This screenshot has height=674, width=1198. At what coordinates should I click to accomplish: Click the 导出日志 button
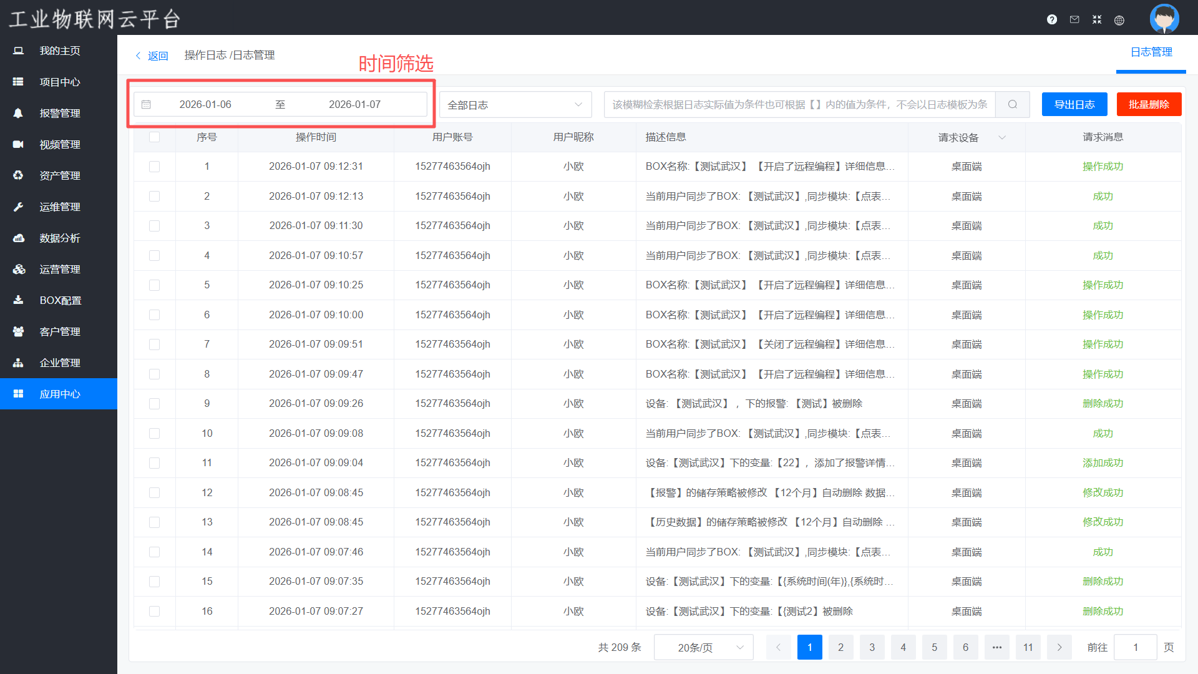pos(1074,104)
